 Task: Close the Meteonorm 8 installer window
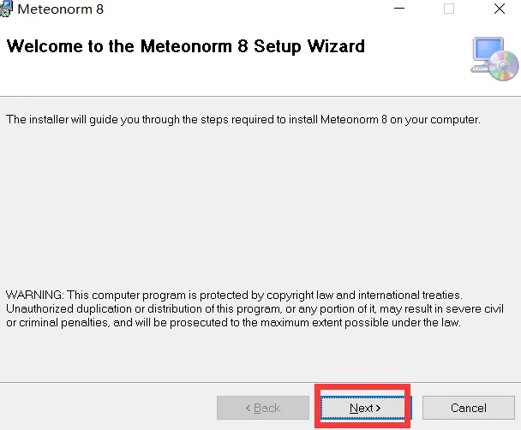499,9
